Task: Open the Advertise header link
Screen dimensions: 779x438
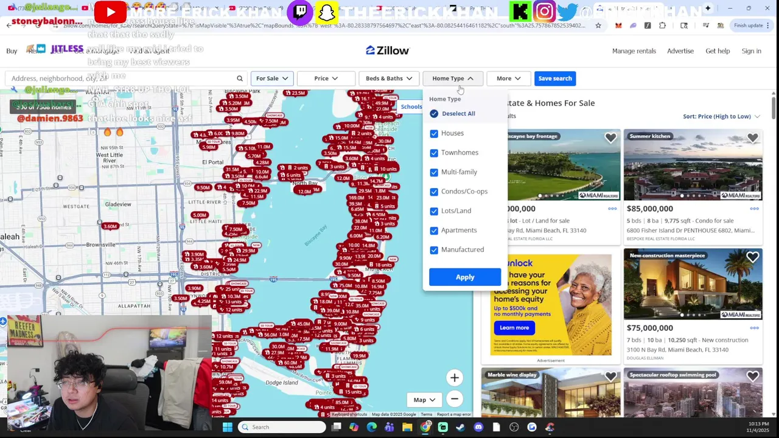Action: pyautogui.click(x=680, y=51)
